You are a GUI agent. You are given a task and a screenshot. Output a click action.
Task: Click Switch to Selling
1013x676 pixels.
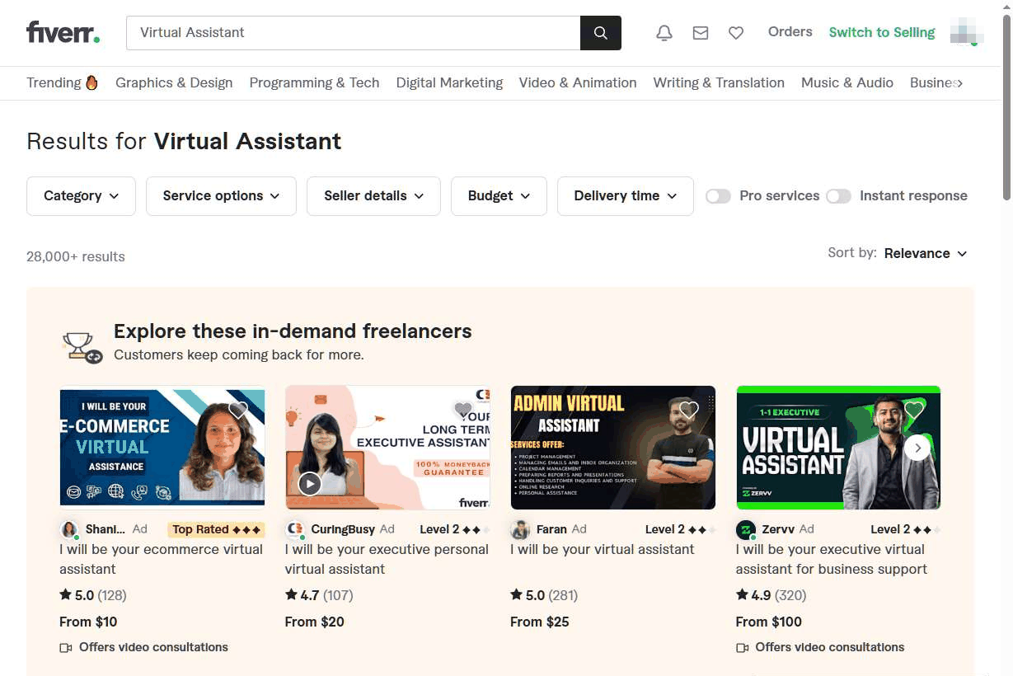click(882, 32)
